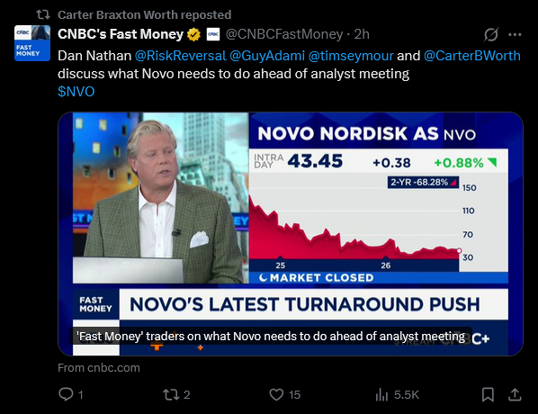This screenshot has height=414, width=538.
Task: Click the reply comment icon
Action: point(66,394)
